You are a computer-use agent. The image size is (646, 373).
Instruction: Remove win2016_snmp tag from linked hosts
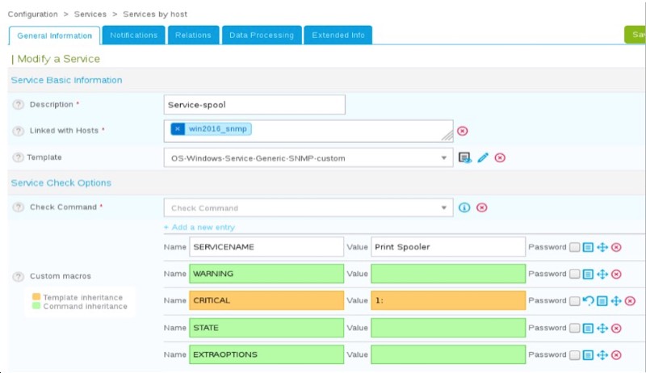tap(178, 129)
